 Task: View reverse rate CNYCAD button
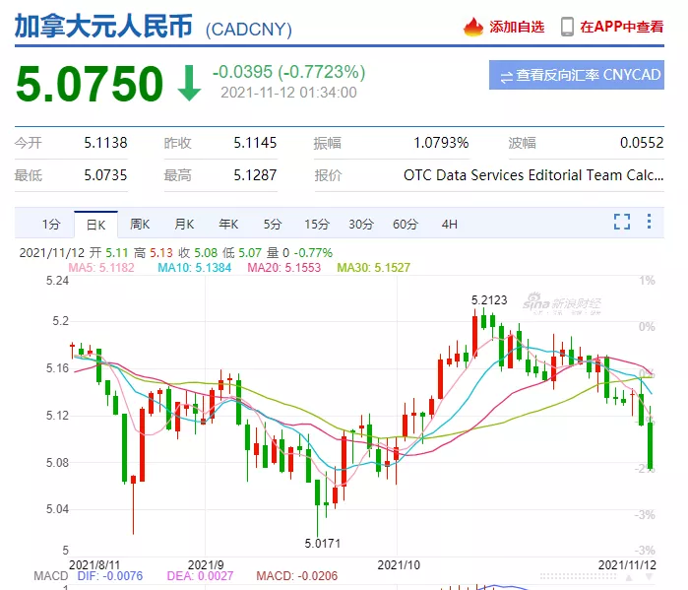577,76
